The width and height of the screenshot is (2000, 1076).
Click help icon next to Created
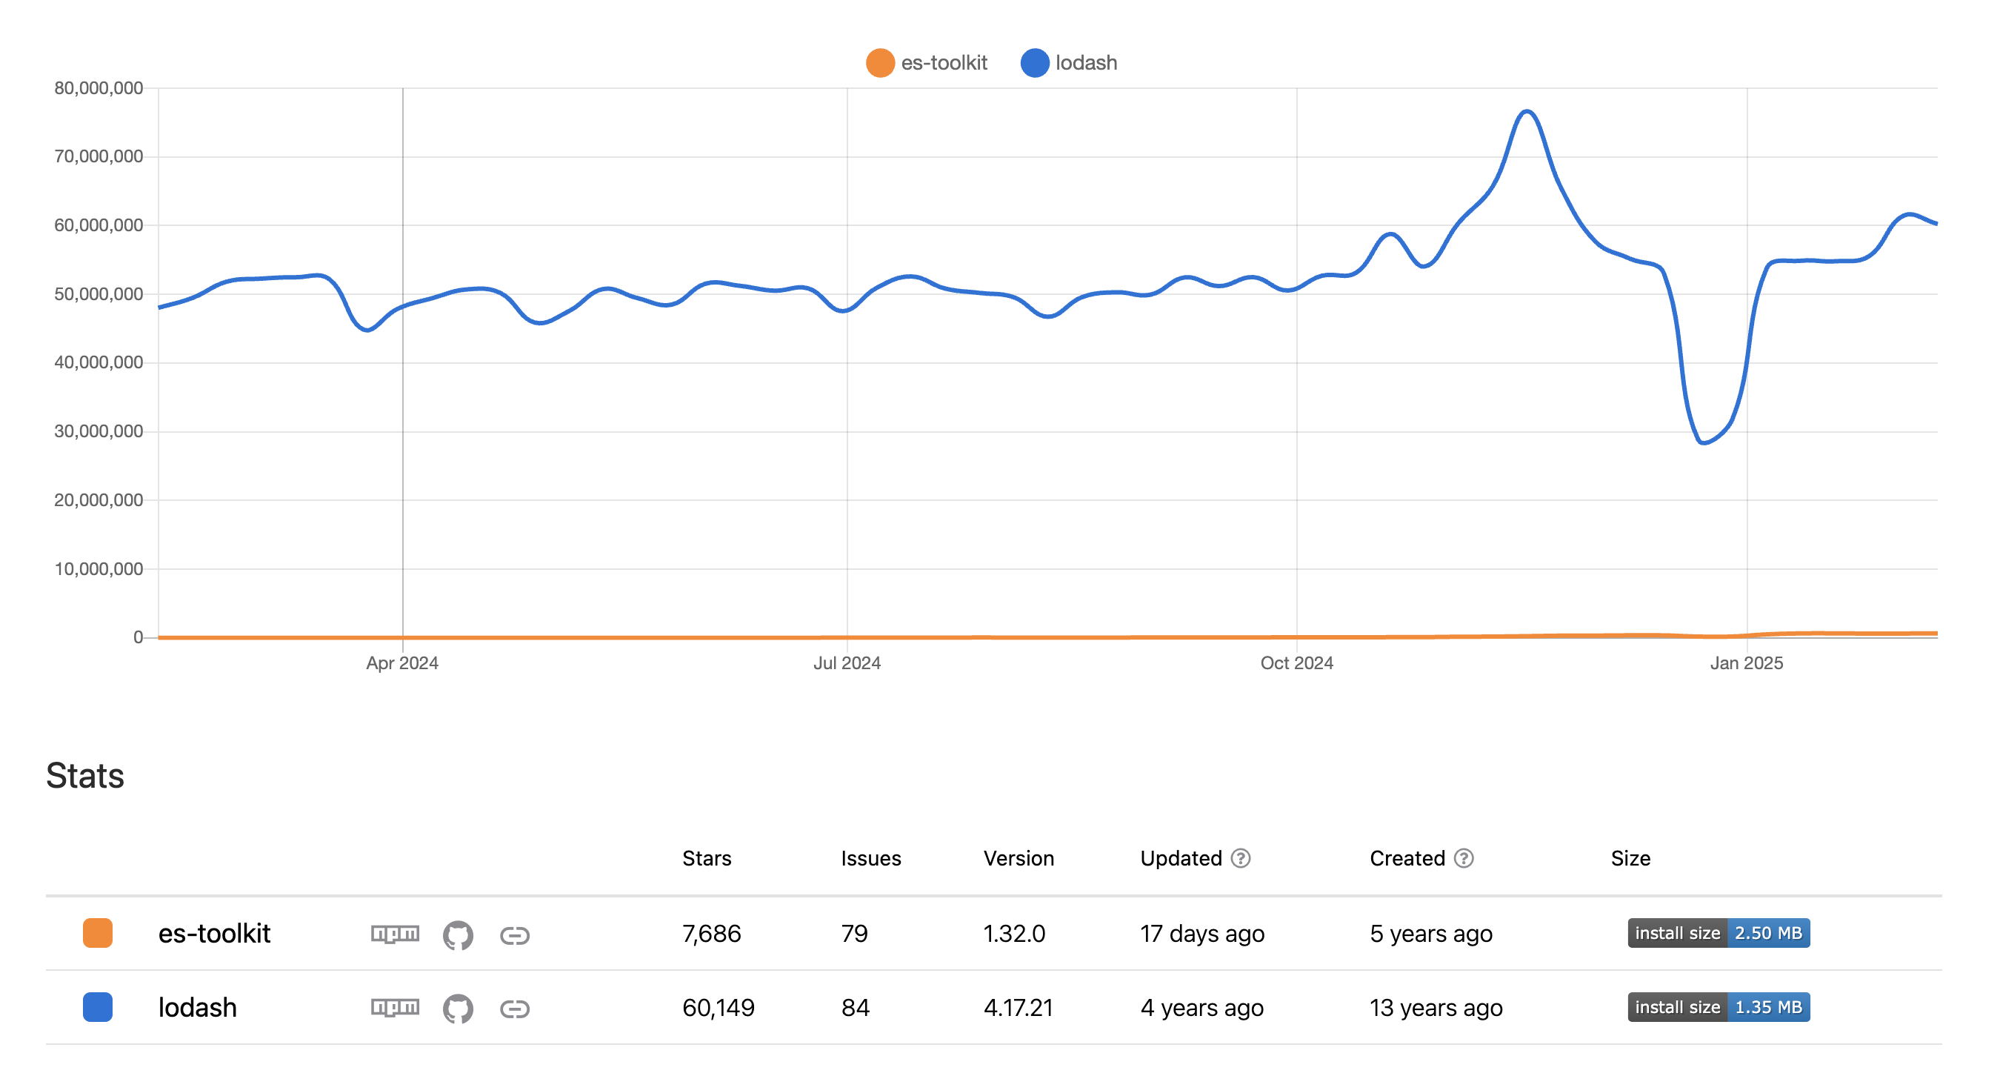coord(1463,857)
